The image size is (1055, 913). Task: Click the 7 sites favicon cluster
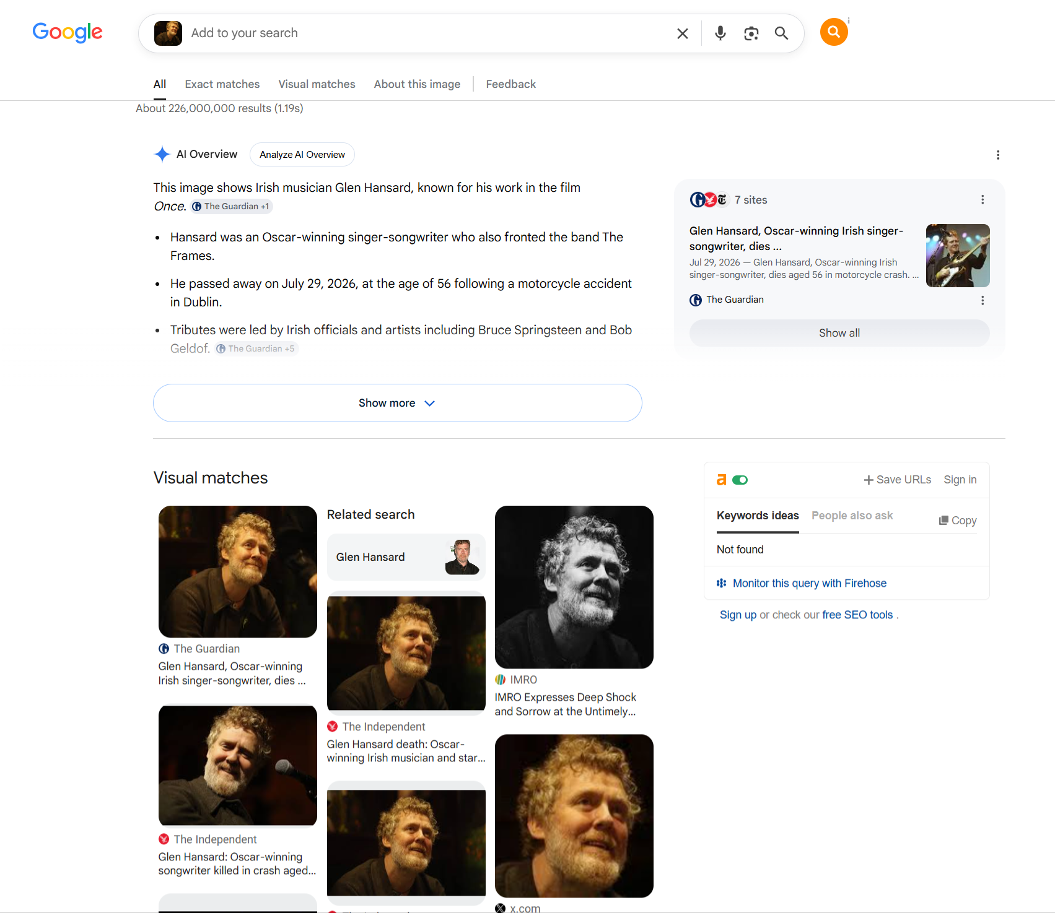(709, 199)
